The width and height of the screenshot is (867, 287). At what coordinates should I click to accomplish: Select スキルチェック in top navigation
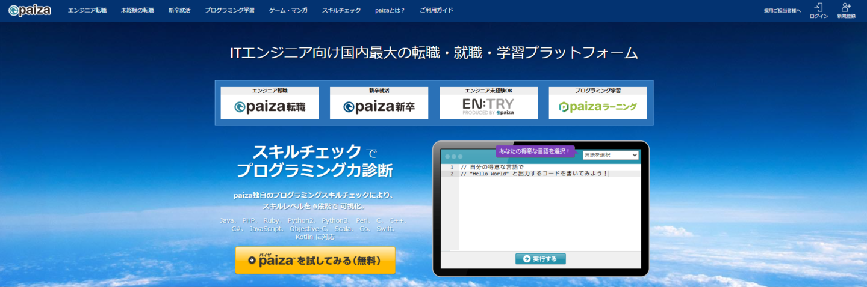[341, 11]
